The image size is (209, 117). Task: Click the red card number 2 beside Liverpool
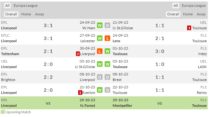78,54
